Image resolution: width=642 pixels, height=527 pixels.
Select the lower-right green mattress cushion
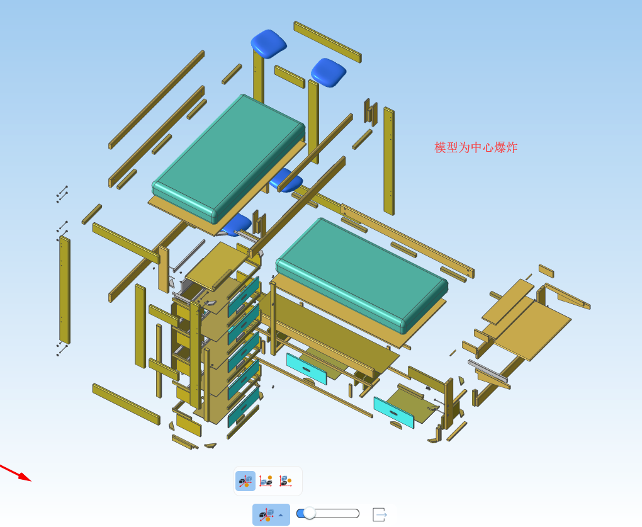(362, 274)
